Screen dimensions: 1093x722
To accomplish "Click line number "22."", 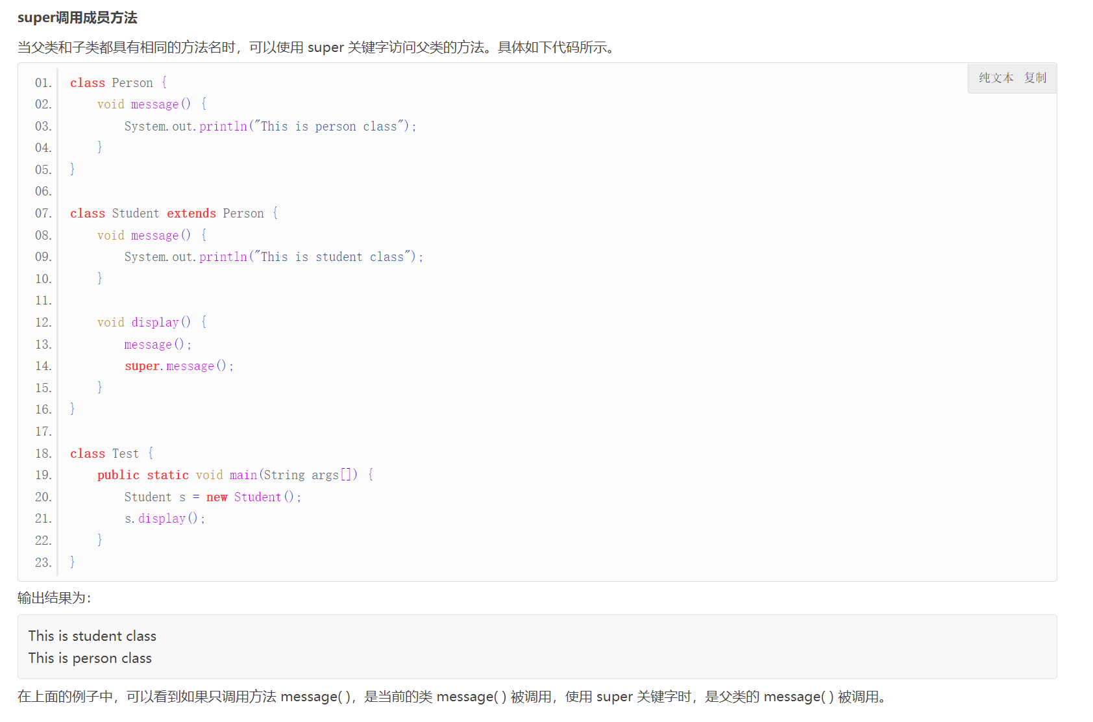I will (x=43, y=540).
